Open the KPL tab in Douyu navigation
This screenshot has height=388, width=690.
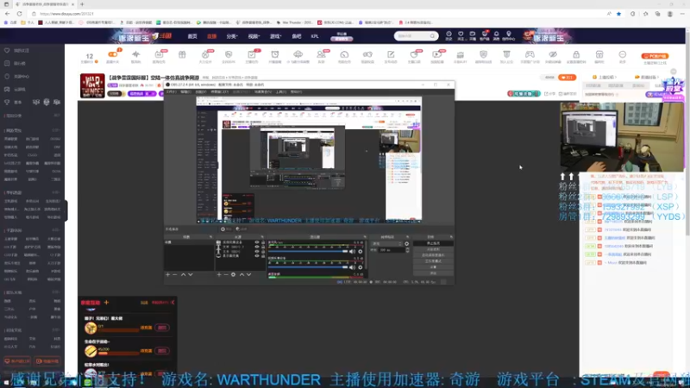tap(315, 36)
